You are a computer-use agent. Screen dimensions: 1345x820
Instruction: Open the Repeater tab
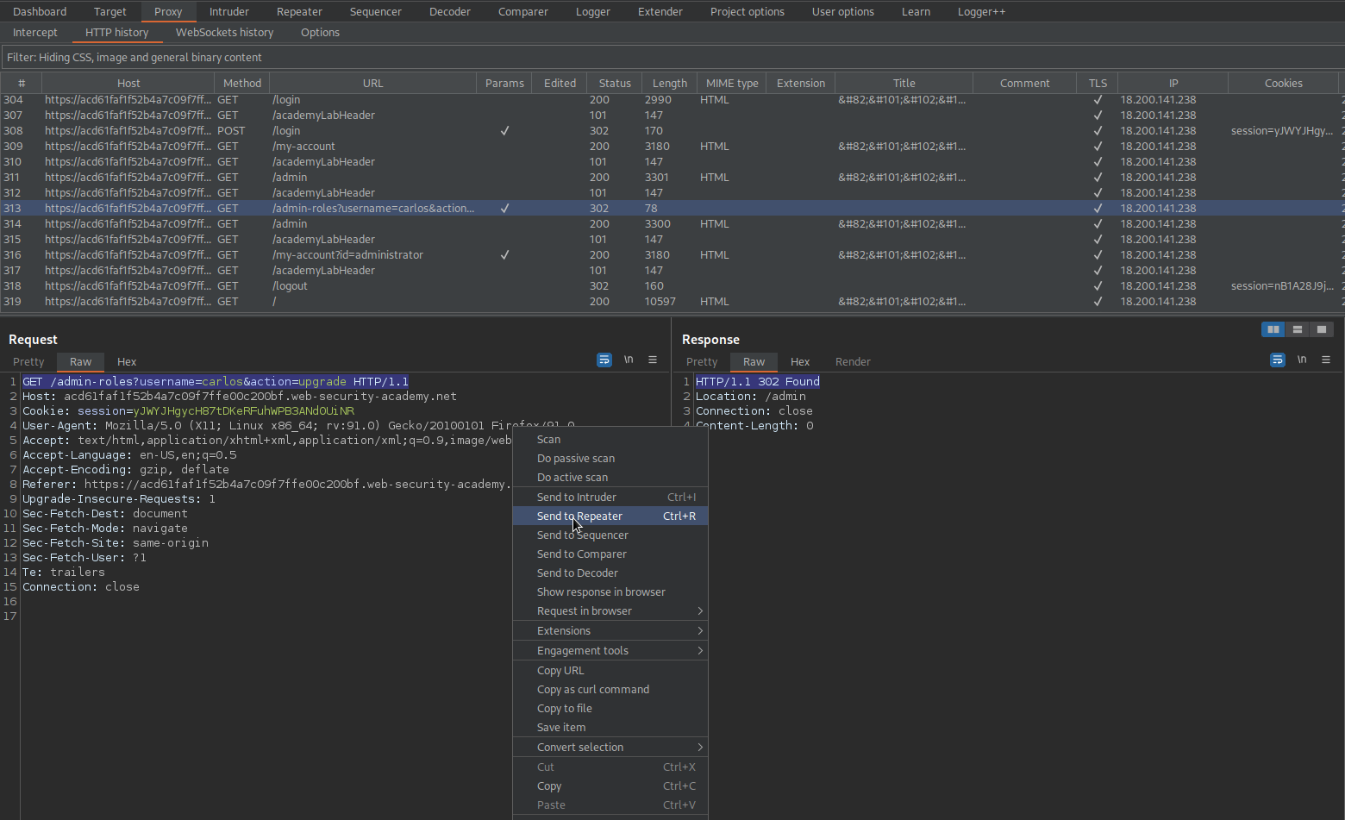click(x=299, y=11)
